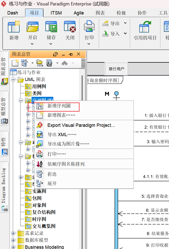
Task: Select the 类图 node in tree
Action: [37, 93]
